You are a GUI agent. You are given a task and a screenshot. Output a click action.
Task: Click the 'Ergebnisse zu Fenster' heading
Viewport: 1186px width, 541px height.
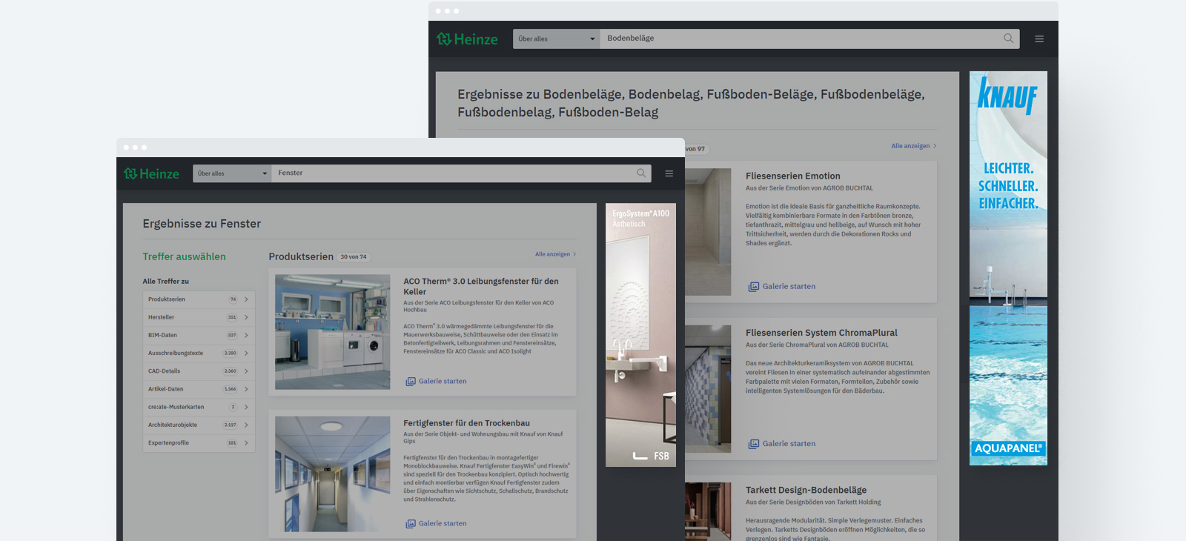(x=202, y=224)
